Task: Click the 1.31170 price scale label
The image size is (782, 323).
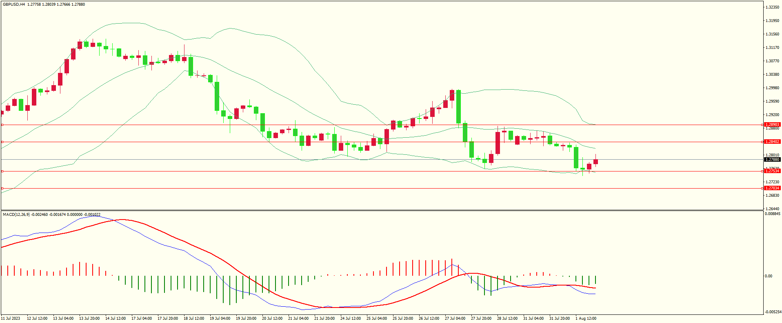Action: coord(772,48)
